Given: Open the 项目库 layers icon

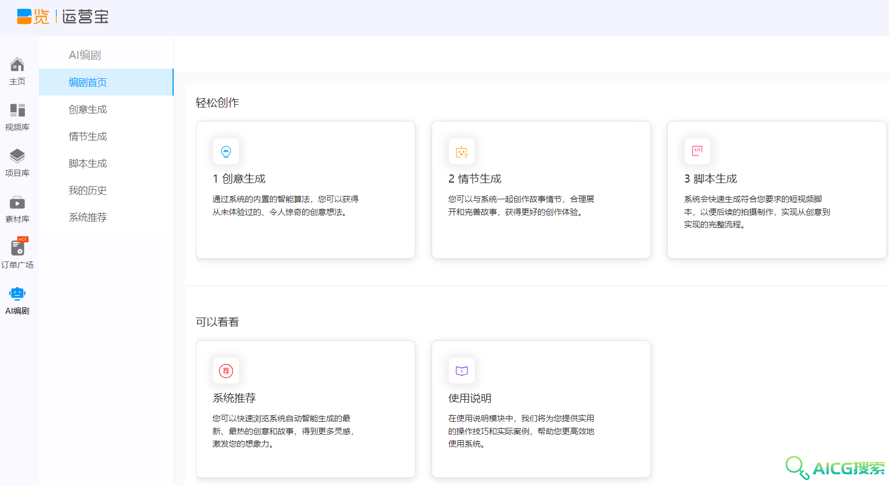Looking at the screenshot, I should pyautogui.click(x=17, y=156).
